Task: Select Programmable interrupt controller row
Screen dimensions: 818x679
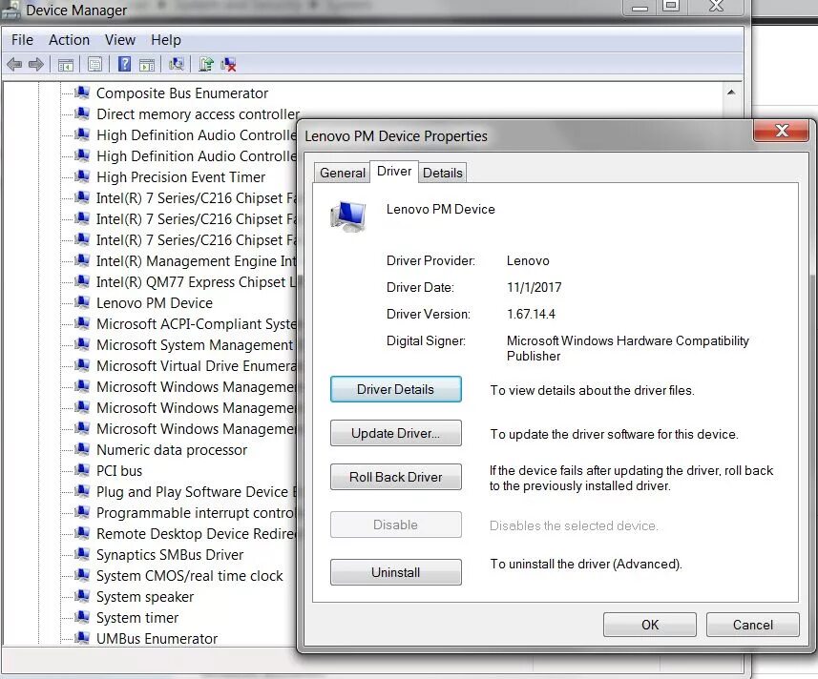Action: (196, 512)
